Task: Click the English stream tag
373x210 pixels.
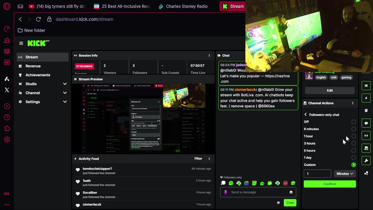Action: click(321, 78)
